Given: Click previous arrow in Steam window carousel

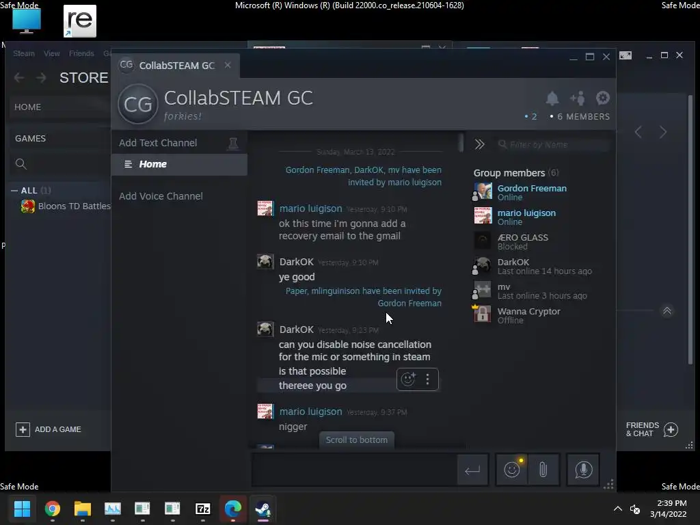Looking at the screenshot, I should 638,132.
